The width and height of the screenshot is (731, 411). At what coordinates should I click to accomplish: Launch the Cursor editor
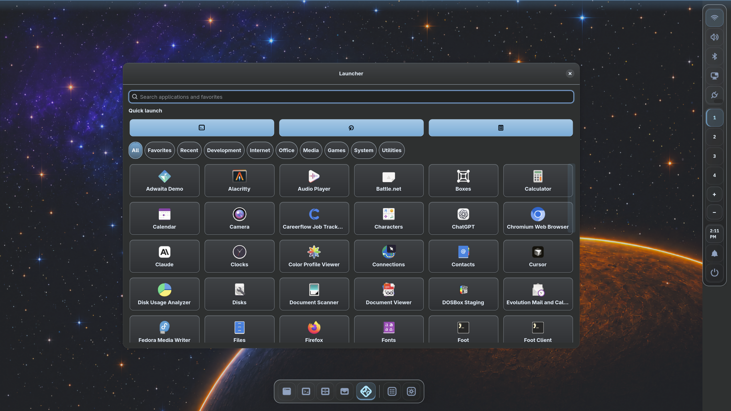[x=538, y=256]
